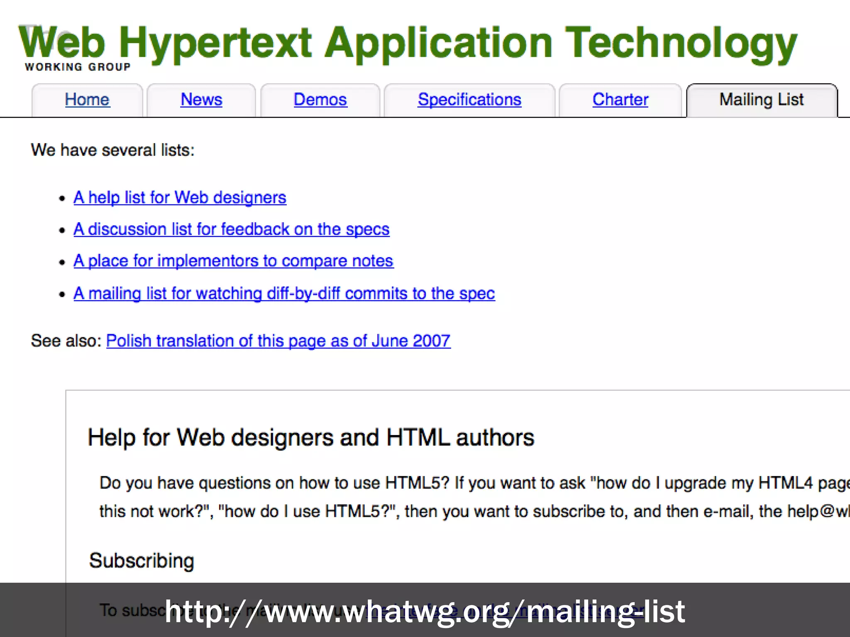This screenshot has width=850, height=637.
Task: Click the 'Help for Web designers and HTML authors' heading
Action: [311, 438]
